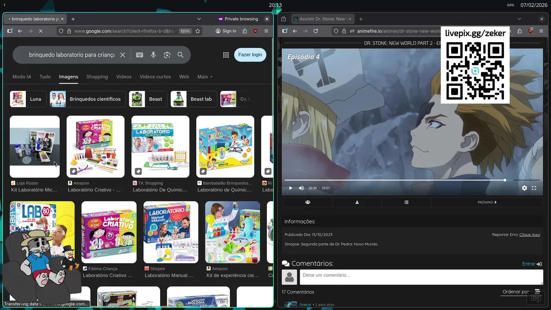551x310 pixels.
Task: Click the Fazer login button
Action: coord(250,55)
